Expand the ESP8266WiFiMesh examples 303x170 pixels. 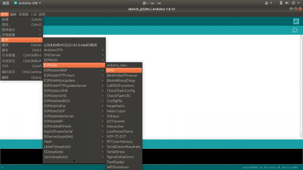point(74,126)
